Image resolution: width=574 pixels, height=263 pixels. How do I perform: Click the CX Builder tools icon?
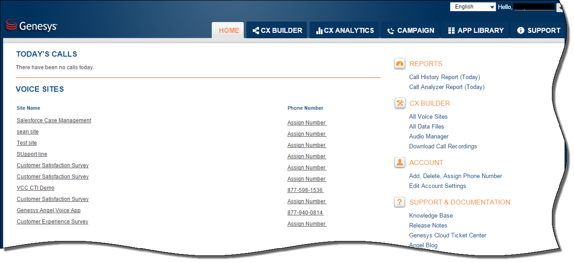pyautogui.click(x=400, y=103)
